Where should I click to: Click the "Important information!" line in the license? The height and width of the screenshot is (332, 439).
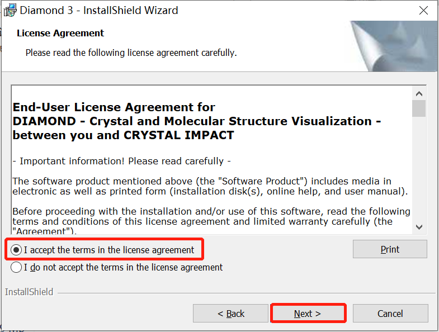(122, 161)
